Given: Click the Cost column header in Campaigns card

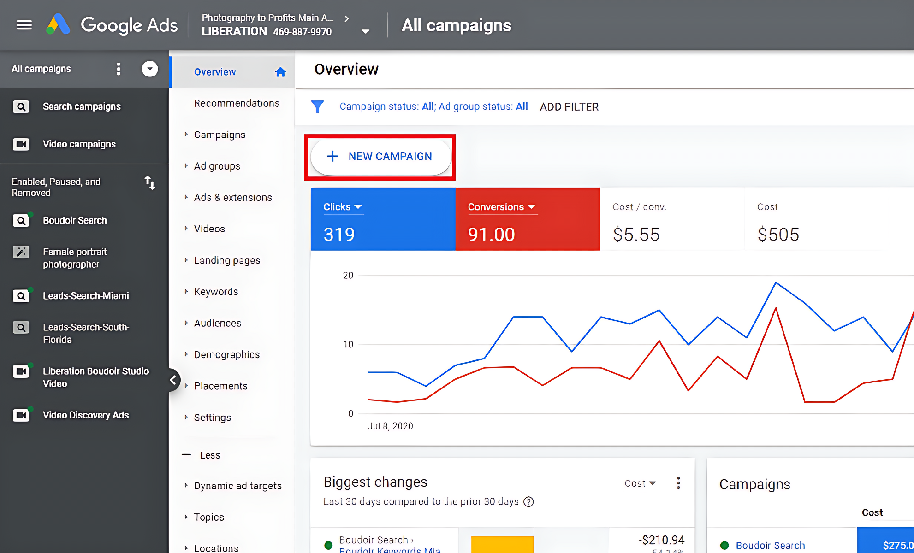Looking at the screenshot, I should tap(872, 512).
